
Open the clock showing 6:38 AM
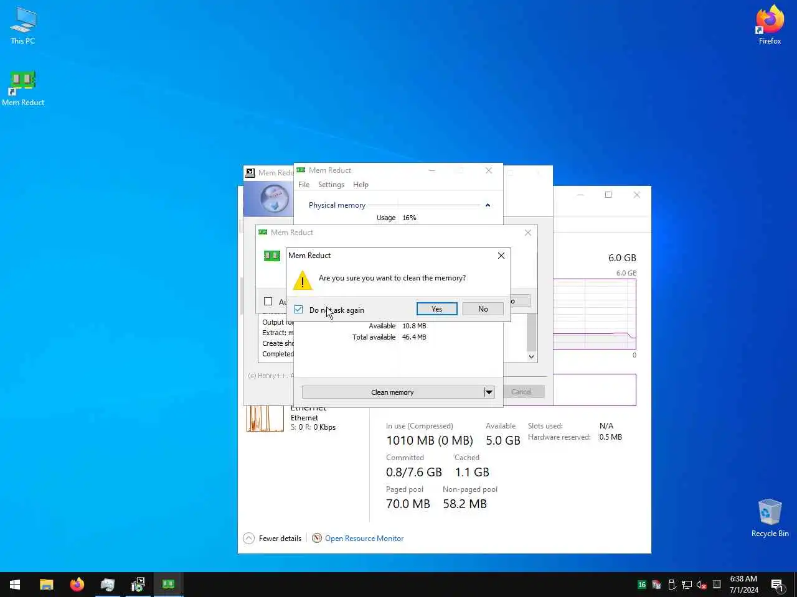pos(743,585)
